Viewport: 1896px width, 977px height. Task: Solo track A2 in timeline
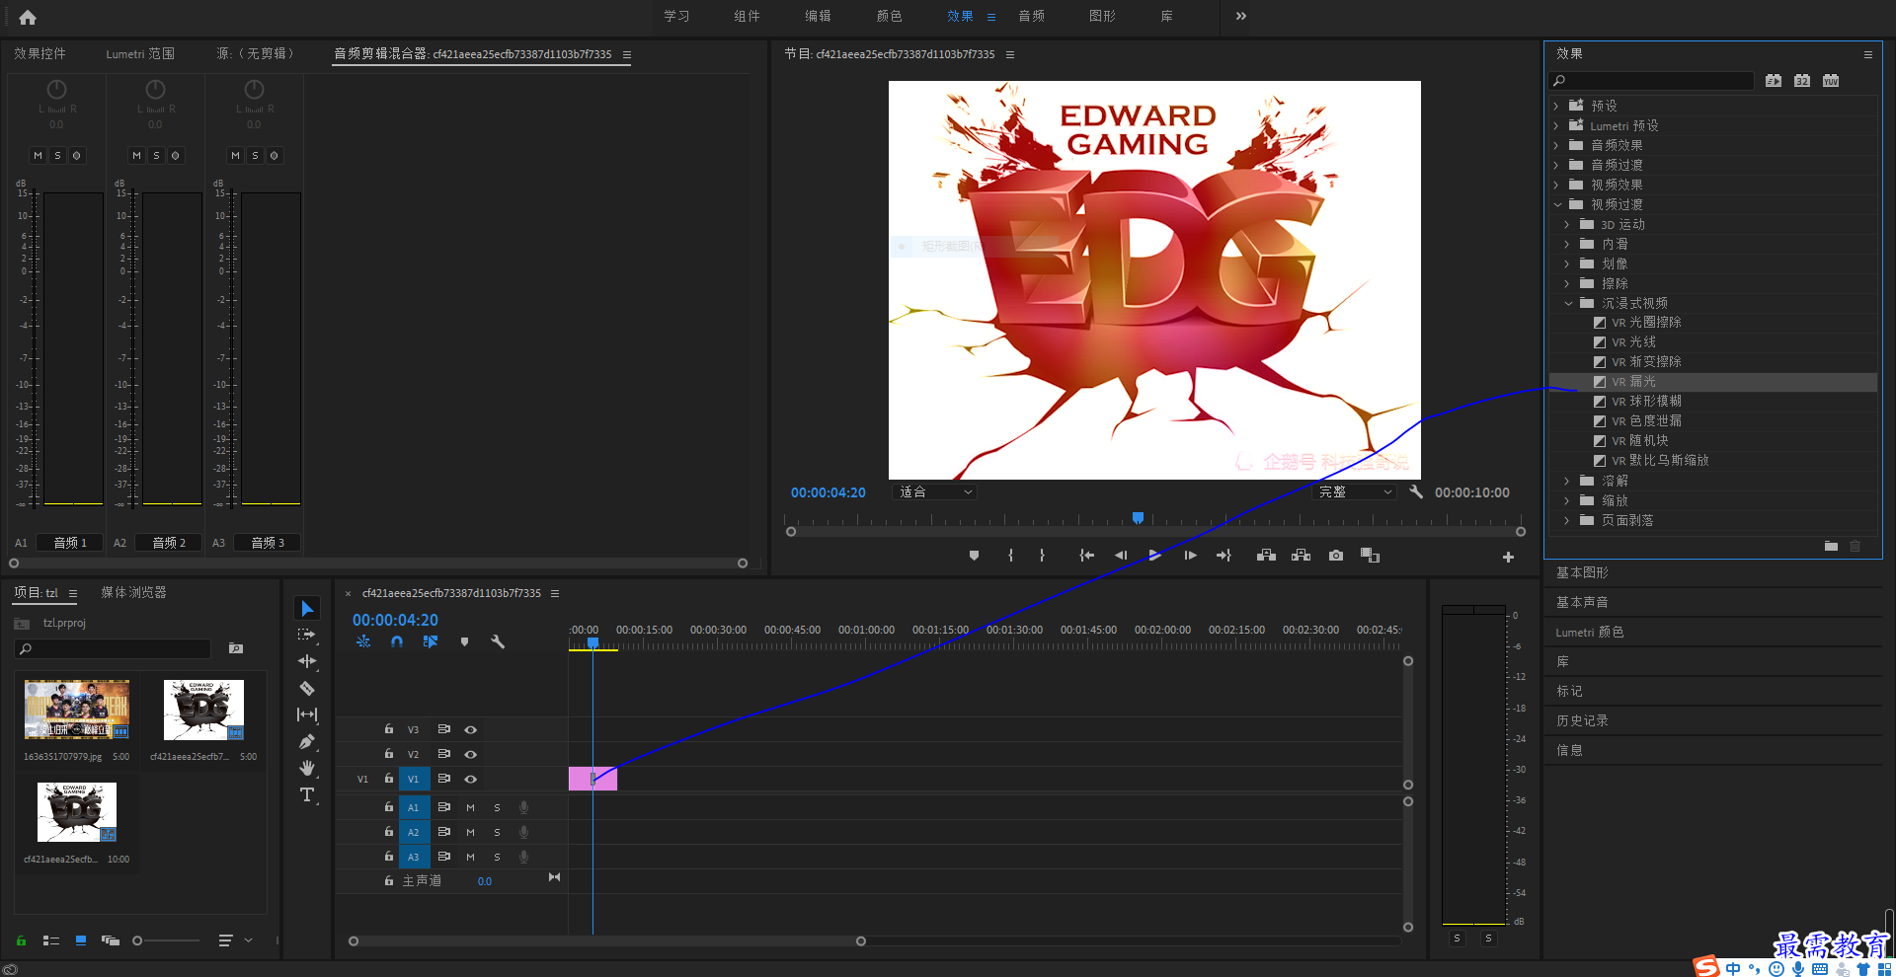(497, 832)
